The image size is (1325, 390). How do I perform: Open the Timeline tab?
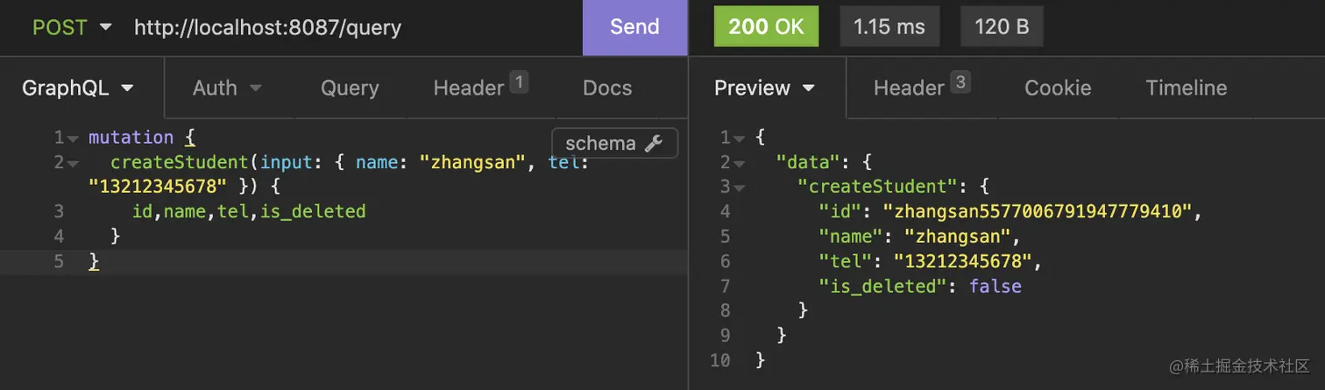pos(1186,88)
